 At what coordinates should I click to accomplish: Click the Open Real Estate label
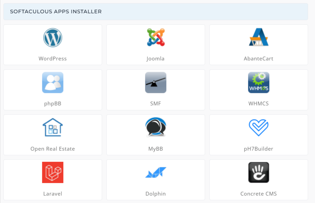pyautogui.click(x=53, y=149)
